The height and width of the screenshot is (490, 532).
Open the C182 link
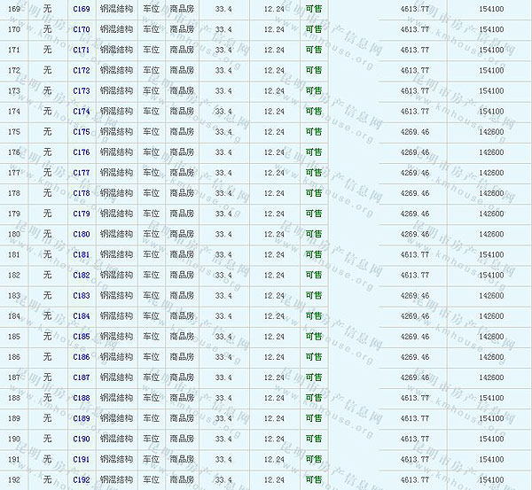point(82,275)
